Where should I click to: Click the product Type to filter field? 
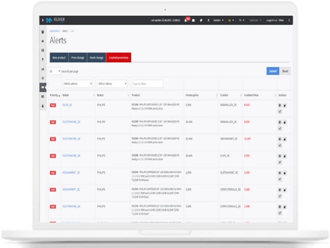pyautogui.click(x=147, y=83)
